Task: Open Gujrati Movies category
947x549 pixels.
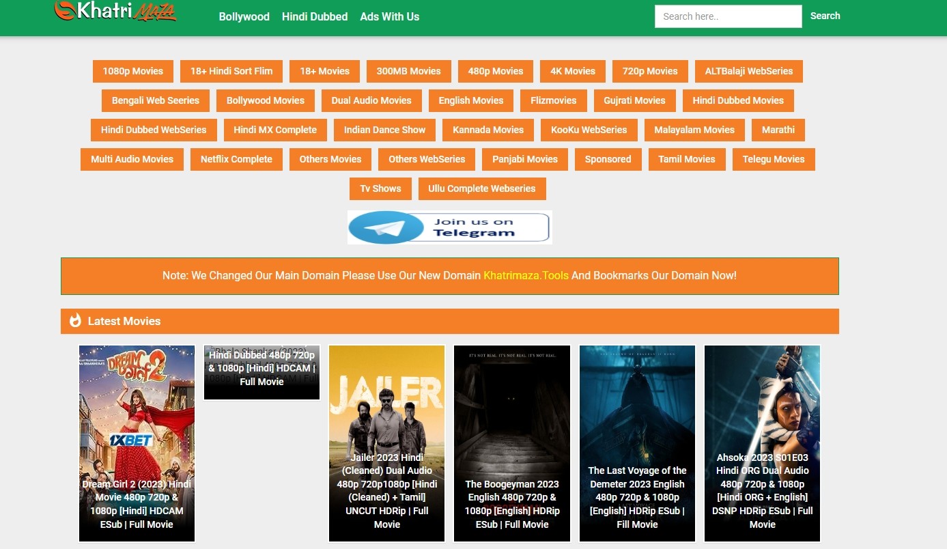Action: click(x=634, y=100)
